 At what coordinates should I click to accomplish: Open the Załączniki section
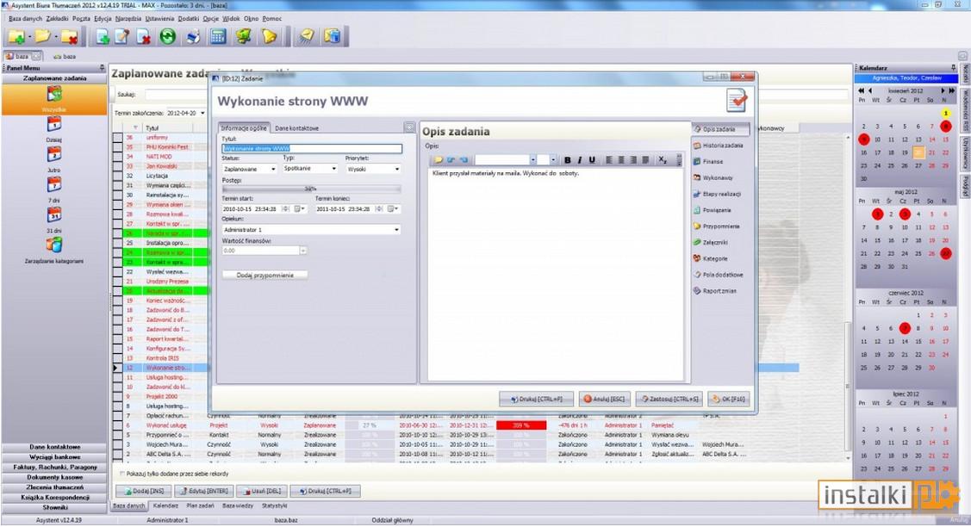(710, 242)
